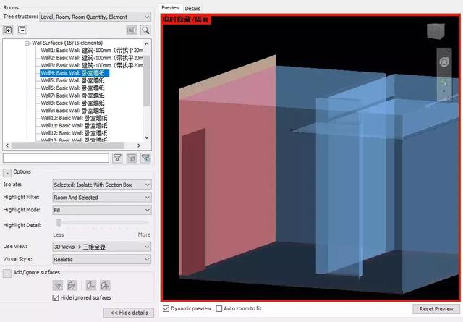Viewport: 463px width, 322px height.
Task: Select the Wall1: Basic Wall tree item
Action: [x=92, y=50]
